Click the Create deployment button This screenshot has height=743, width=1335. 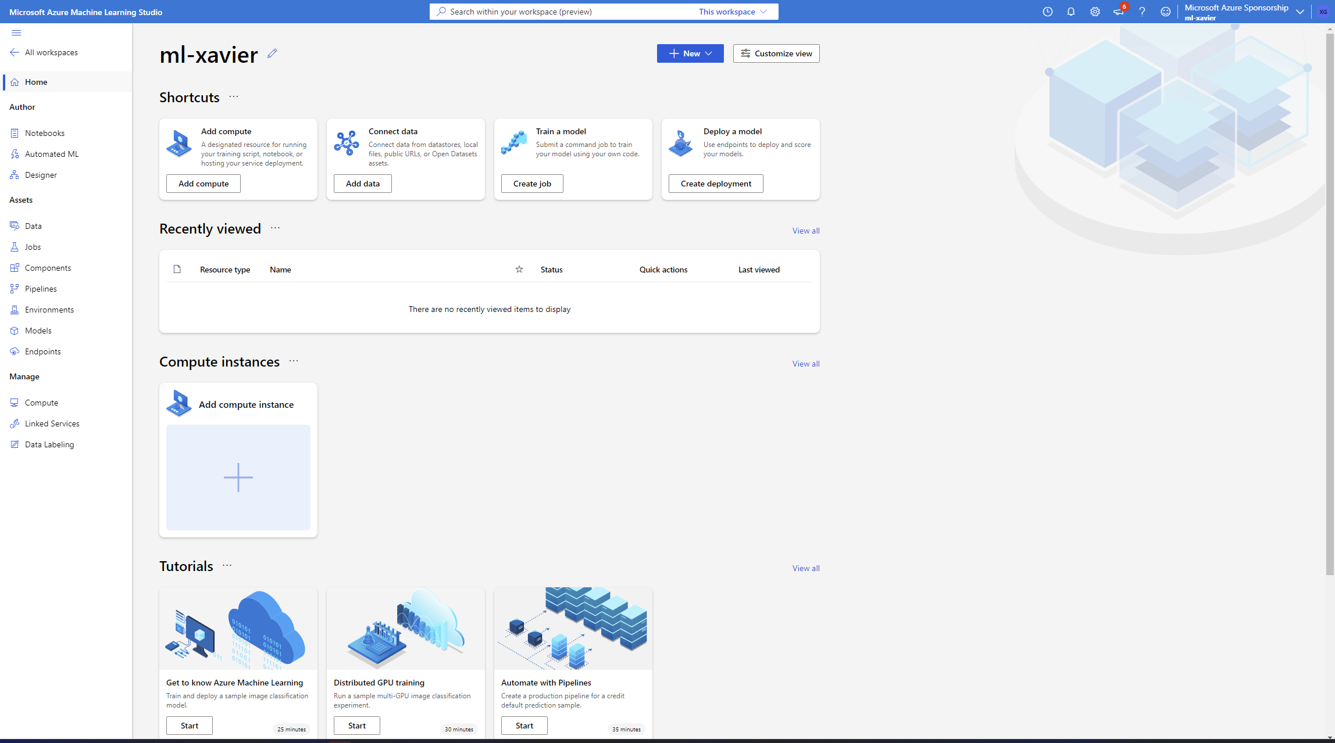click(x=716, y=184)
